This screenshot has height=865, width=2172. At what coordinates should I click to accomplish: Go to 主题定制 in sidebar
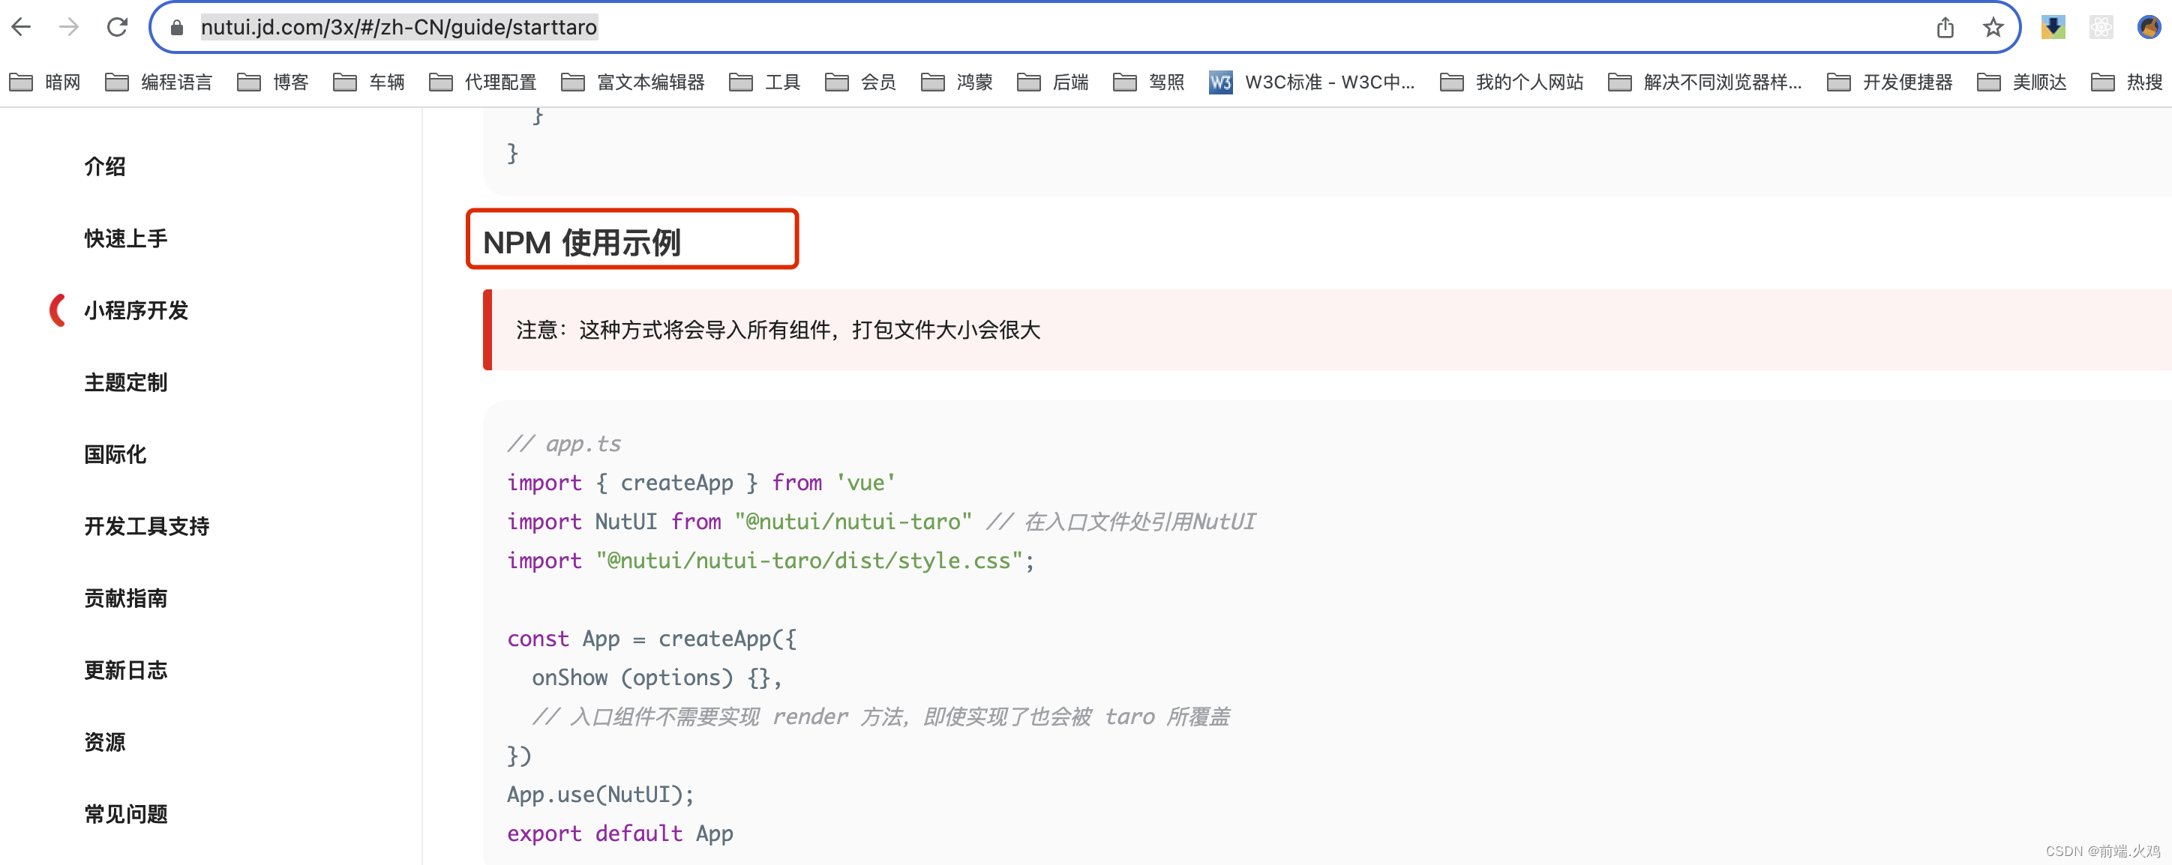point(126,382)
